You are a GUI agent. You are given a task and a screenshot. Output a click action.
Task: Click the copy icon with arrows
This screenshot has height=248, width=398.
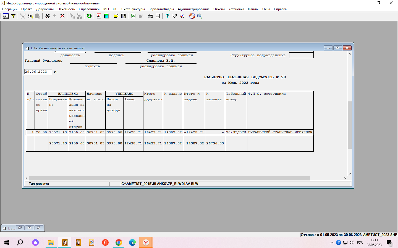point(30,16)
